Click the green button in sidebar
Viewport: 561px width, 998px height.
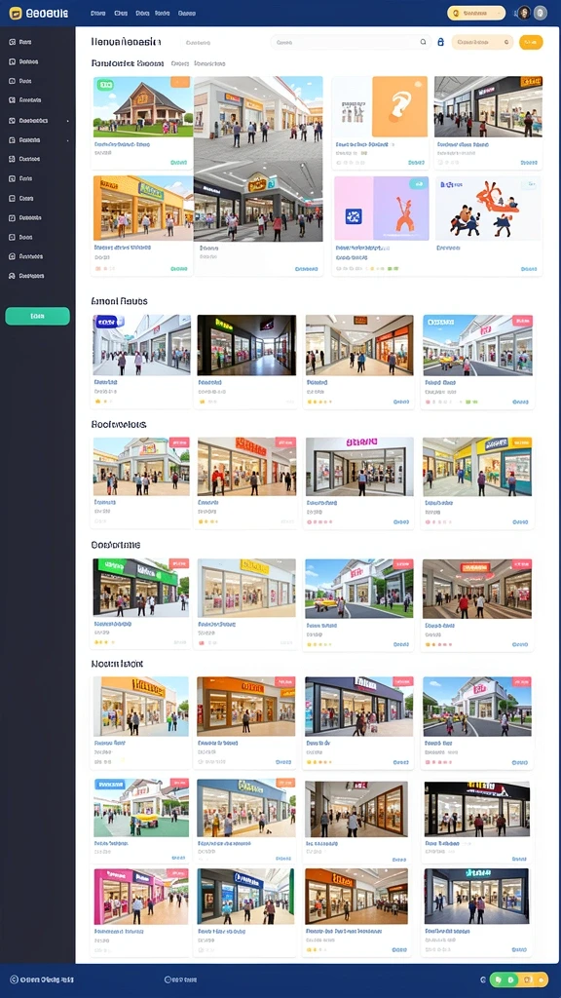[x=38, y=317]
